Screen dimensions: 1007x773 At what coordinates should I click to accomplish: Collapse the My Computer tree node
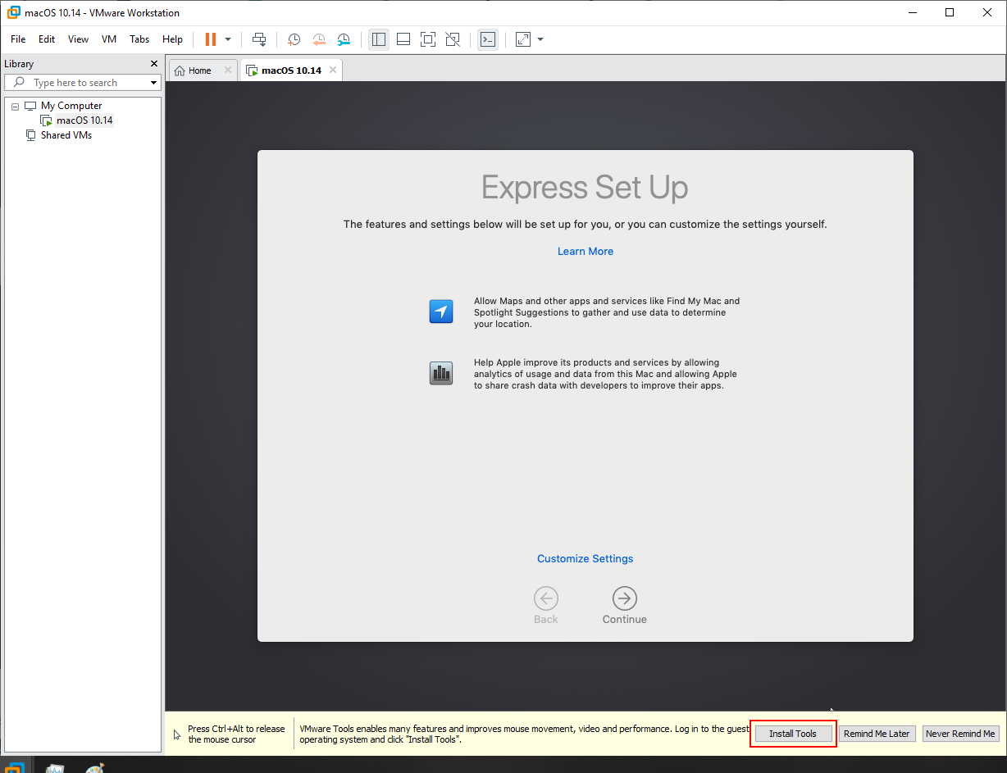[14, 106]
